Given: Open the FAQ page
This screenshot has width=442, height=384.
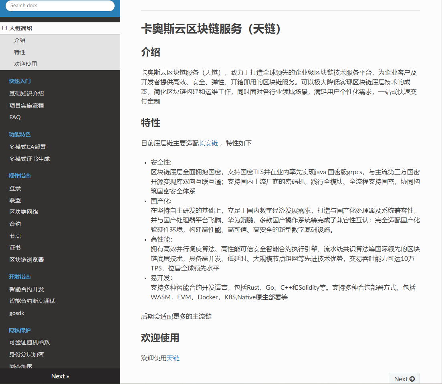Looking at the screenshot, I should click(x=15, y=117).
